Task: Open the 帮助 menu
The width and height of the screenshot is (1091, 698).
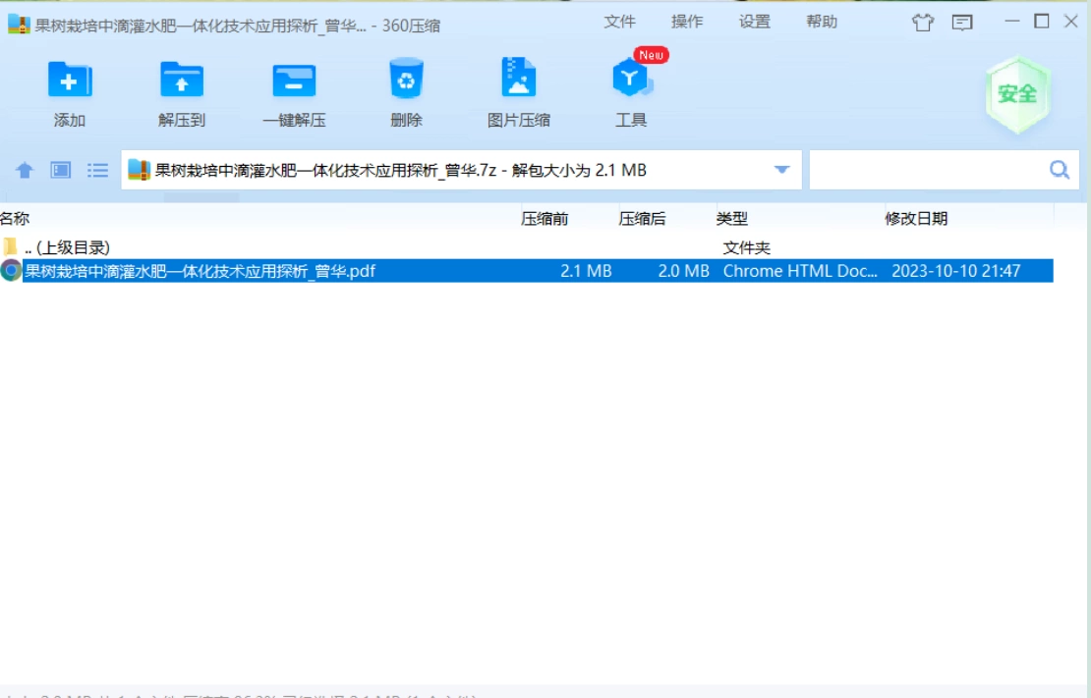Action: tap(822, 22)
